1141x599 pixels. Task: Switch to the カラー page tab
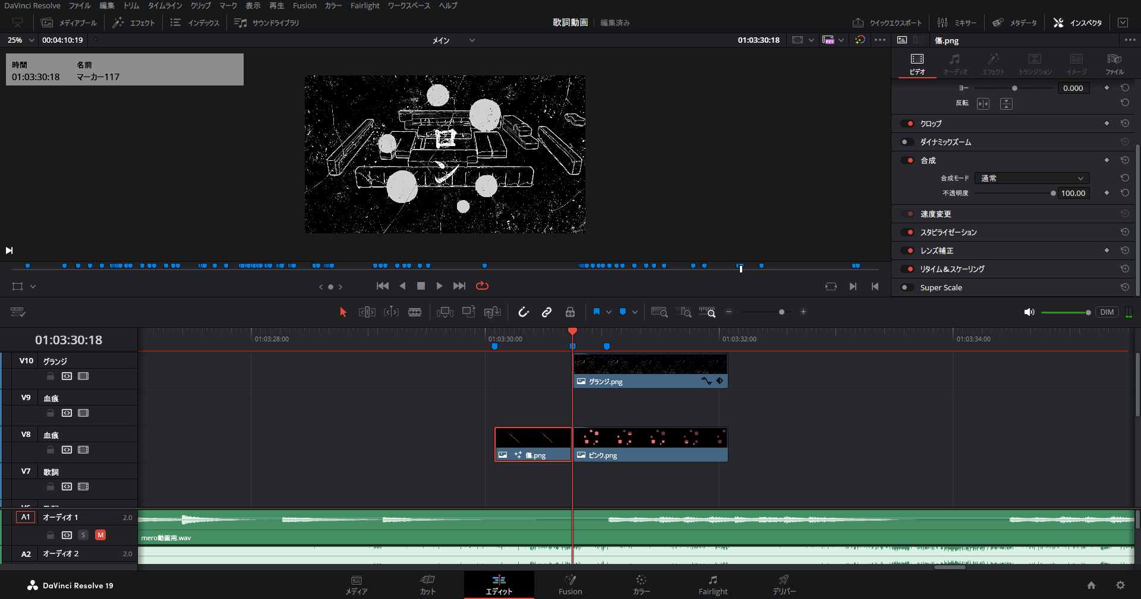[641, 584]
